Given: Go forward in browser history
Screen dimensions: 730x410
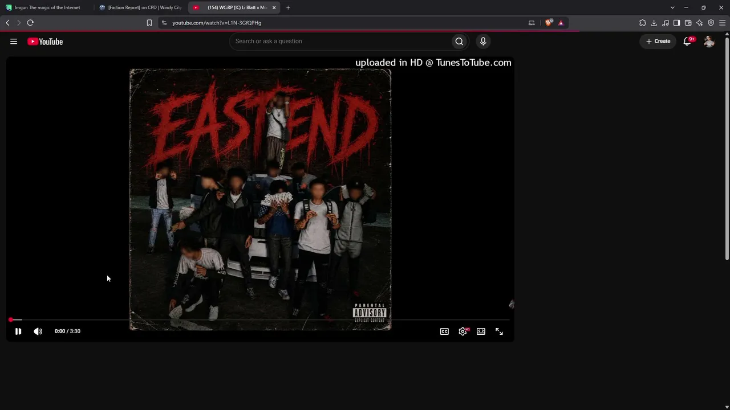Looking at the screenshot, I should click(18, 23).
